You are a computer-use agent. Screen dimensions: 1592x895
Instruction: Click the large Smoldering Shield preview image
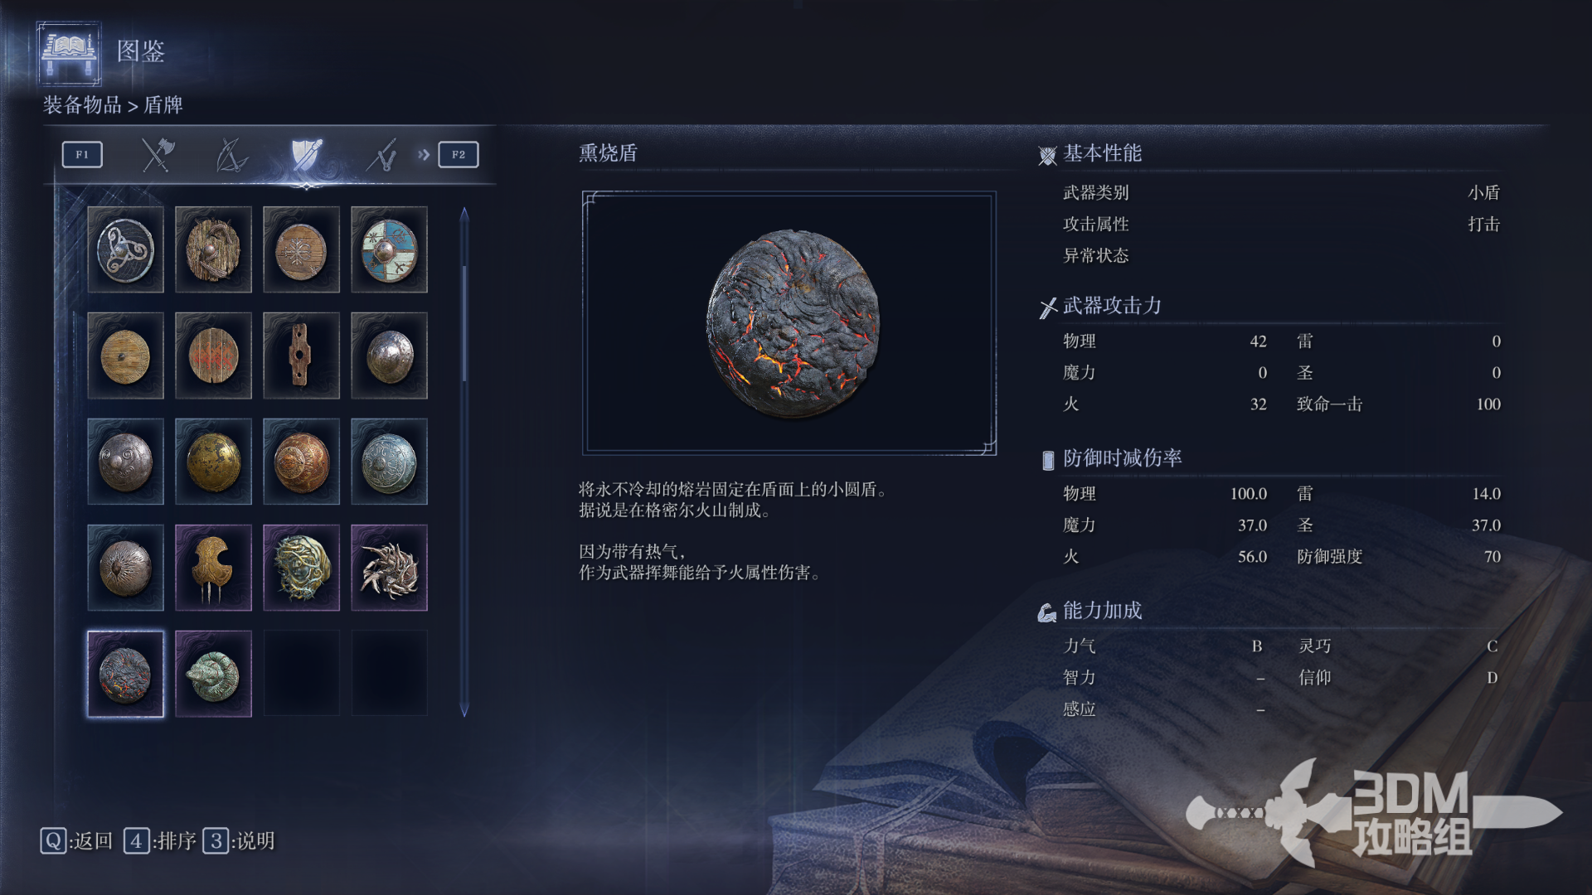789,322
